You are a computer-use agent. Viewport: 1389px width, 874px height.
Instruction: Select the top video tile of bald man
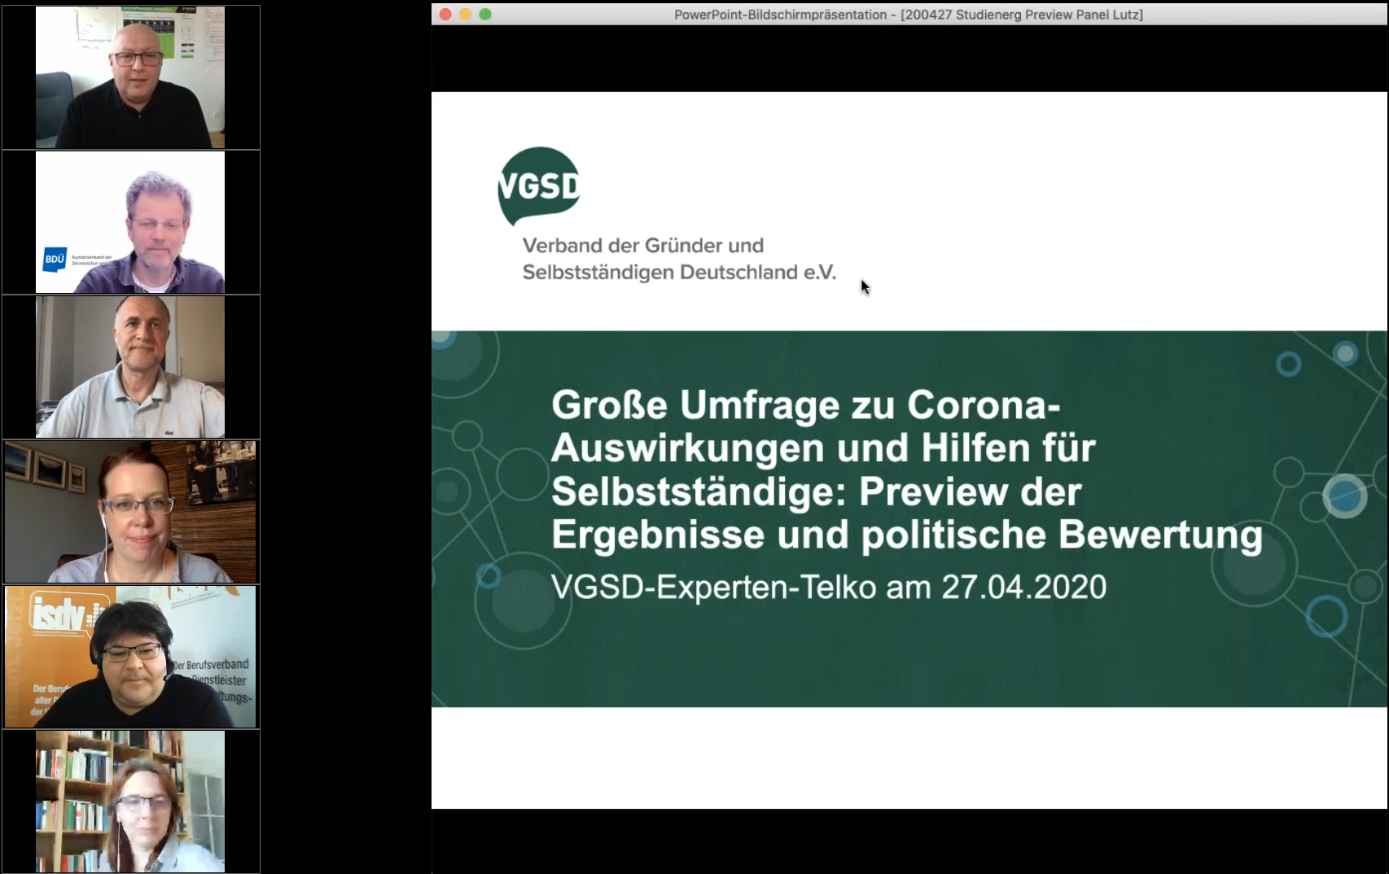(131, 77)
